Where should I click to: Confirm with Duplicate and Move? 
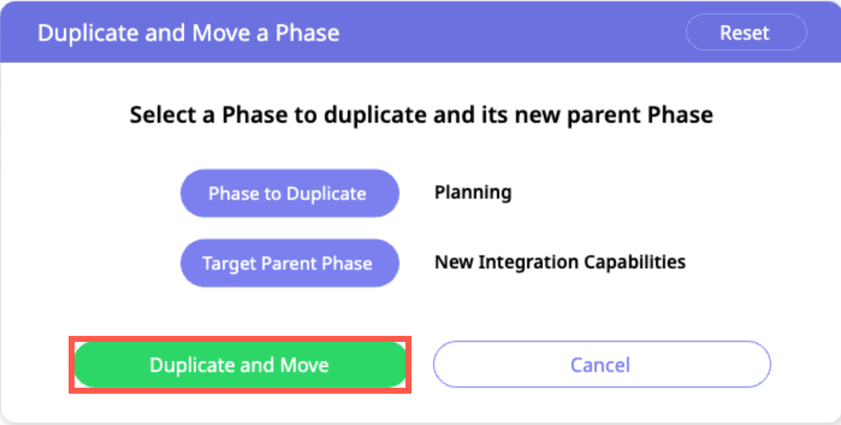(239, 365)
